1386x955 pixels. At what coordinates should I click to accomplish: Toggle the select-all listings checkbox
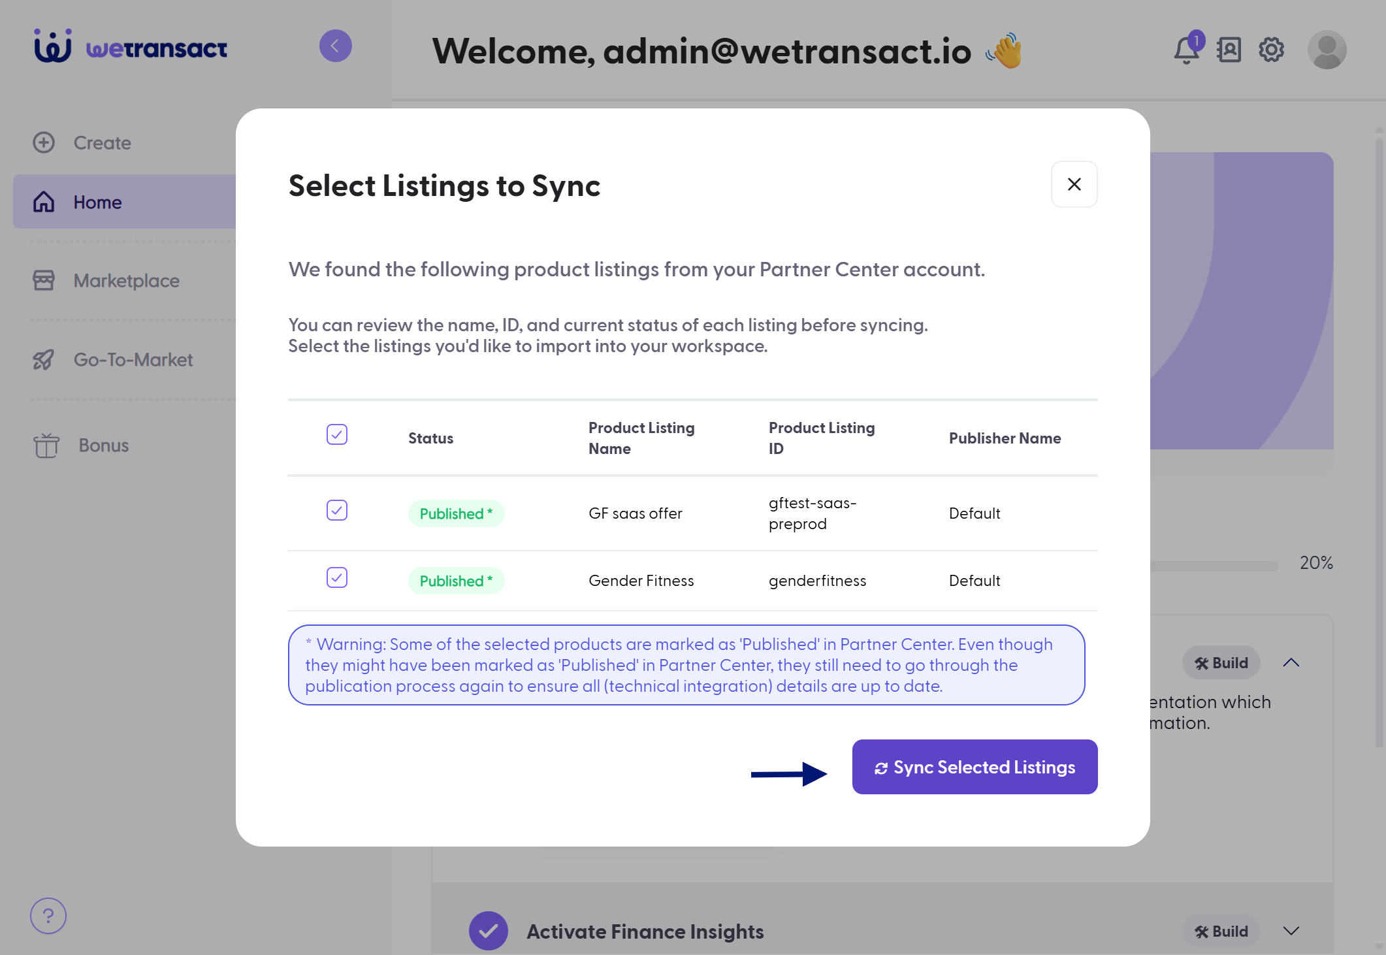tap(337, 434)
